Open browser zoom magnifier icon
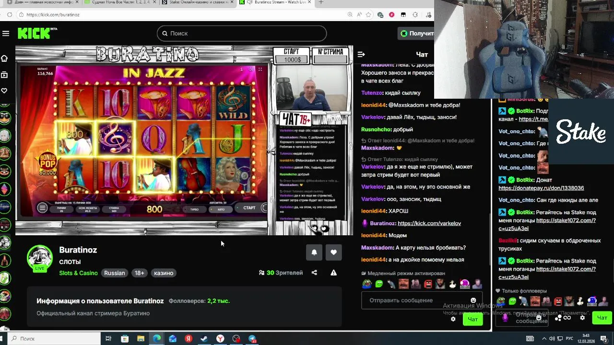The width and height of the screenshot is (614, 345). point(349,15)
